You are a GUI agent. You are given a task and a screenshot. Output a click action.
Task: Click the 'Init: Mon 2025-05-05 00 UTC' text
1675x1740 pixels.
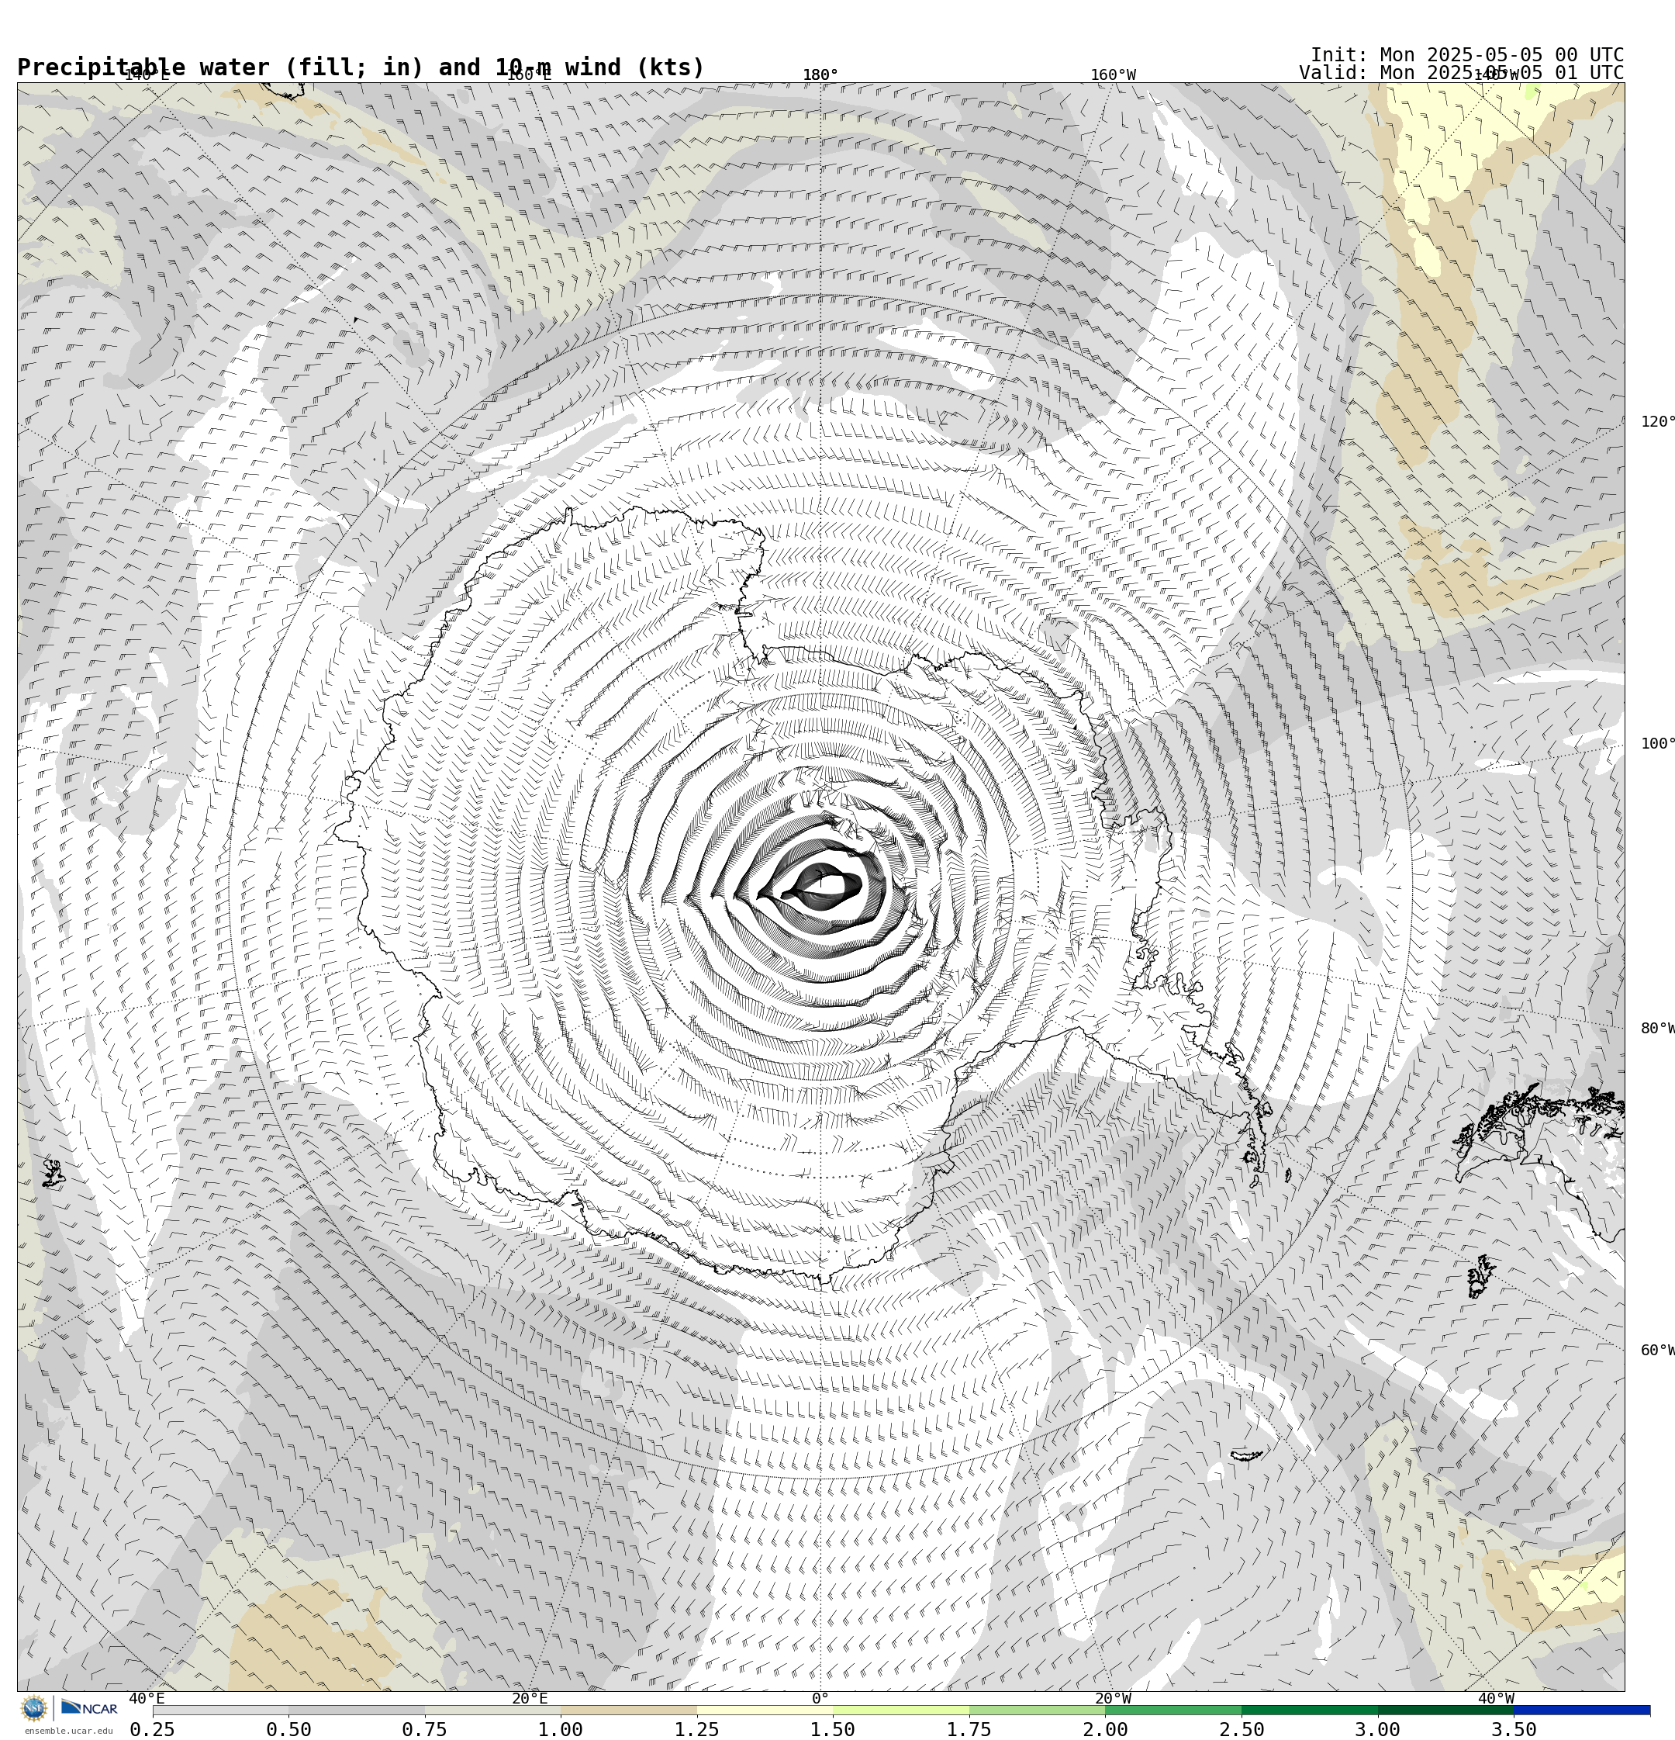coord(1467,55)
